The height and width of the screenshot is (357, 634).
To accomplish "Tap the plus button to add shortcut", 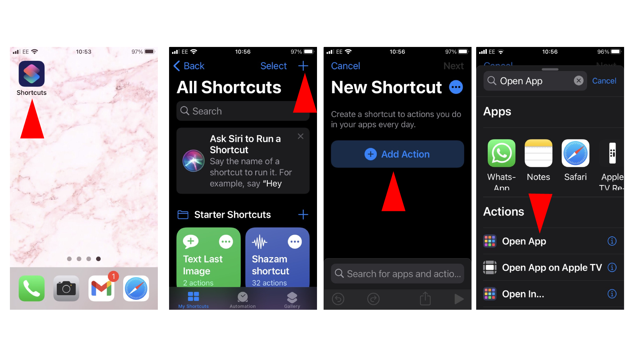I will 303,66.
